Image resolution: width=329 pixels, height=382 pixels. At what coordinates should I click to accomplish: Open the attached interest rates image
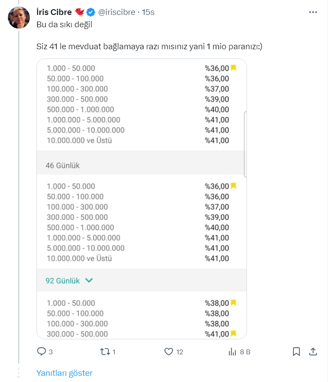coord(141,199)
